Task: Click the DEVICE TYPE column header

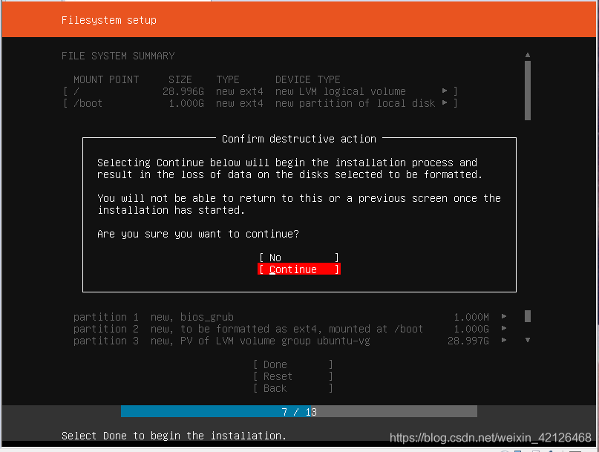Action: pyautogui.click(x=307, y=79)
